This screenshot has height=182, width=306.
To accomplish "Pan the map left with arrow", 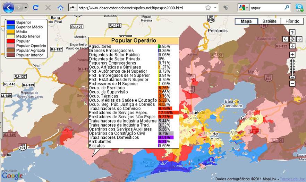I will tap(285, 39).
